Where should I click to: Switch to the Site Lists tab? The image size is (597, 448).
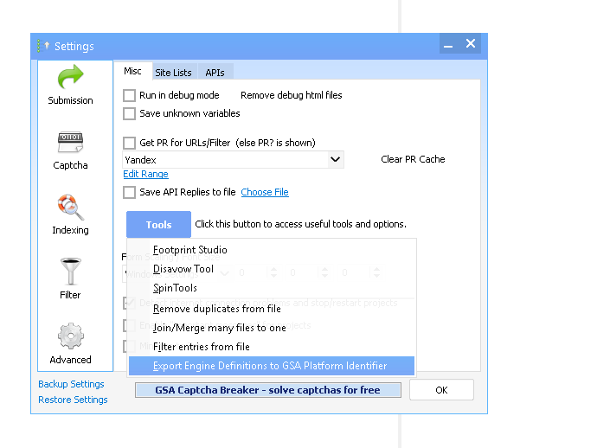(173, 73)
